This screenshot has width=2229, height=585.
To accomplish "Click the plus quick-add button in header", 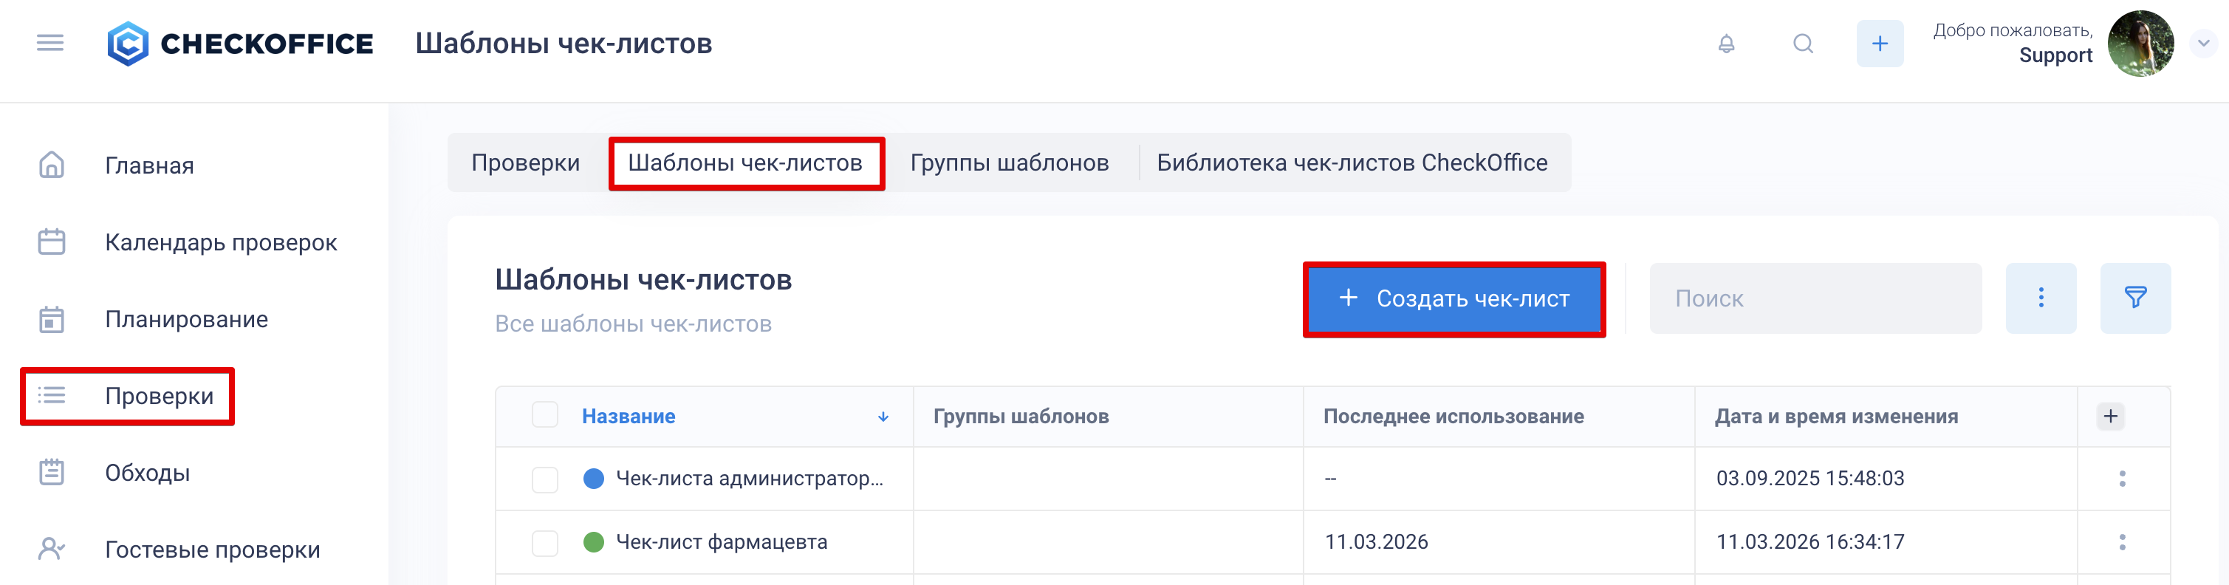I will coord(1880,44).
